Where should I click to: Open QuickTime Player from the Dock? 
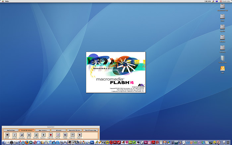(57, 142)
